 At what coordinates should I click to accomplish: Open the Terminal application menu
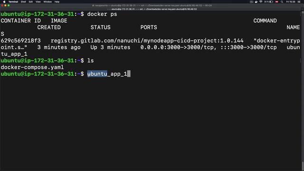pyautogui.click(x=13, y=2)
